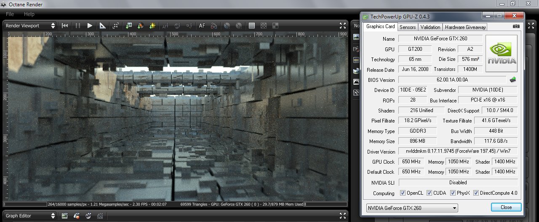Maximize the Render Viewport panel
This screenshot has height=222, width=539.
click(x=343, y=26)
